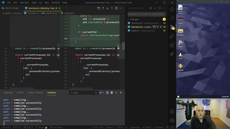This screenshot has height=129, width=230.
Task: Collapse the Changes group
Action: (128, 19)
